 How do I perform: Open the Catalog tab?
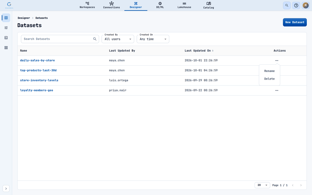[x=209, y=5]
